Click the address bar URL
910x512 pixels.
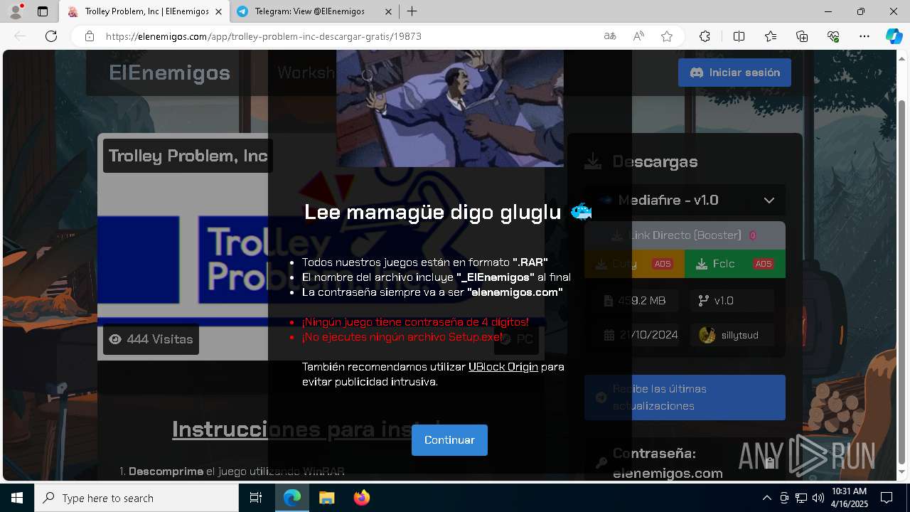(x=264, y=36)
